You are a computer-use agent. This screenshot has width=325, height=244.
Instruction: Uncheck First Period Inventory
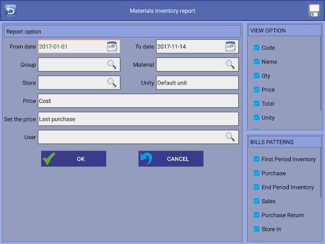256,159
